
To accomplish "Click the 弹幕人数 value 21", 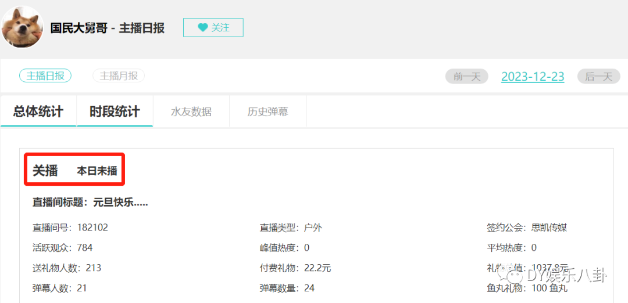I will [x=82, y=288].
